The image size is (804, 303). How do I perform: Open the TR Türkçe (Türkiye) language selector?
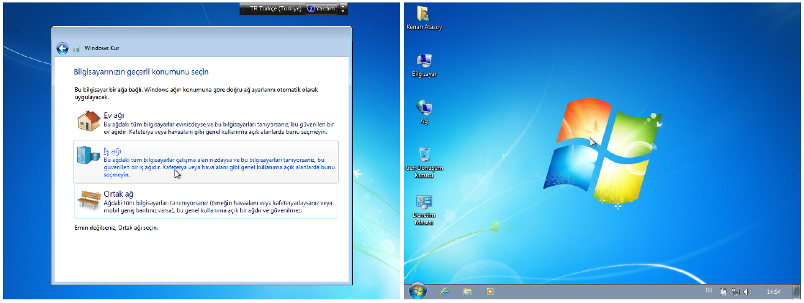[x=276, y=9]
